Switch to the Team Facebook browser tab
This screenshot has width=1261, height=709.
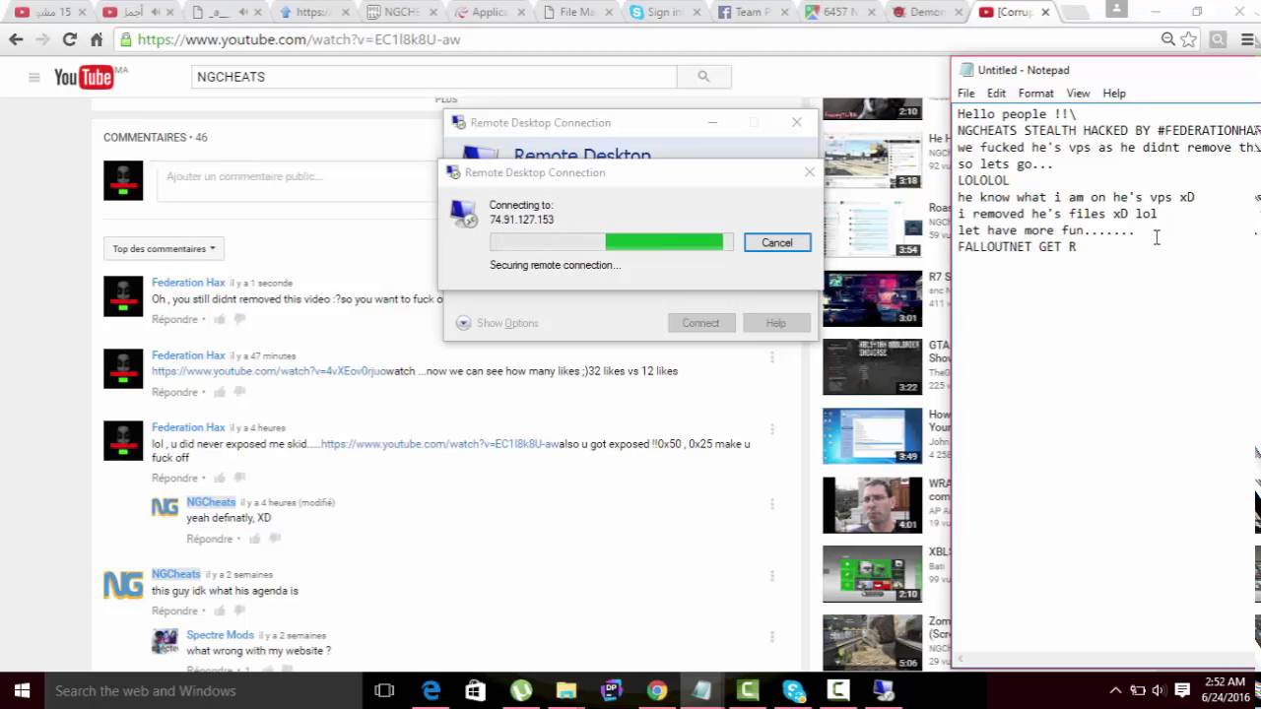coord(753,12)
